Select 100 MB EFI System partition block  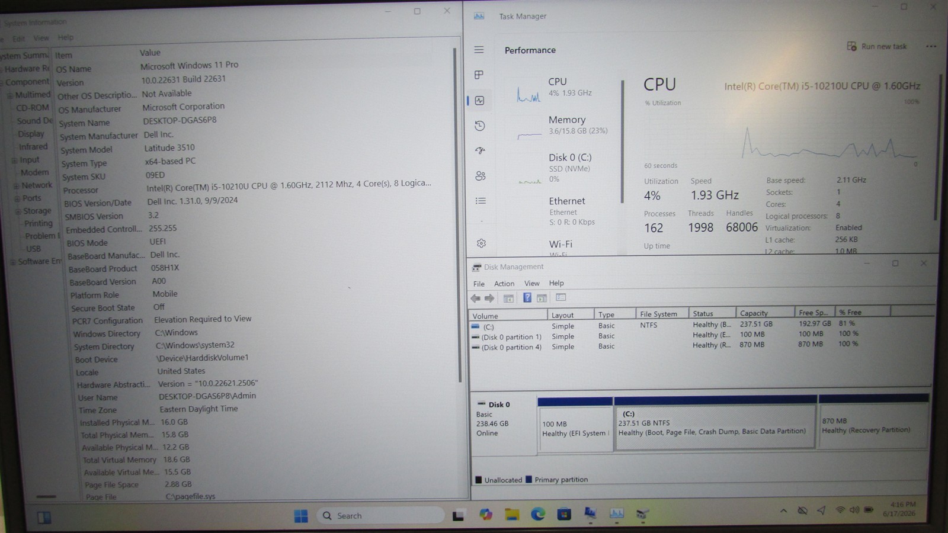click(x=575, y=424)
